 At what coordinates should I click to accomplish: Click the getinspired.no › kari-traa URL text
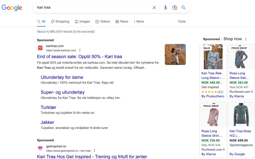pos(68,151)
